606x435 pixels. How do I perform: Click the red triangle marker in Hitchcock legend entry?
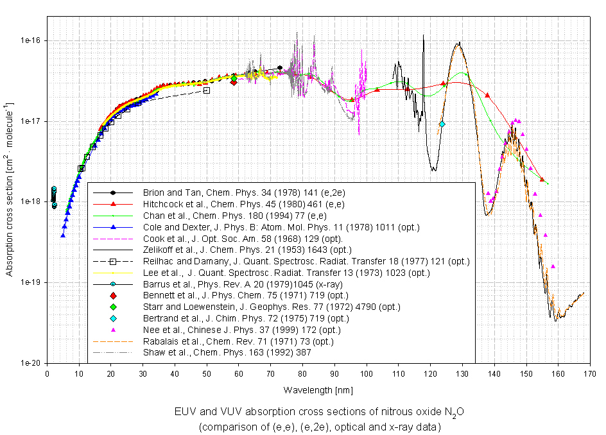click(x=113, y=204)
